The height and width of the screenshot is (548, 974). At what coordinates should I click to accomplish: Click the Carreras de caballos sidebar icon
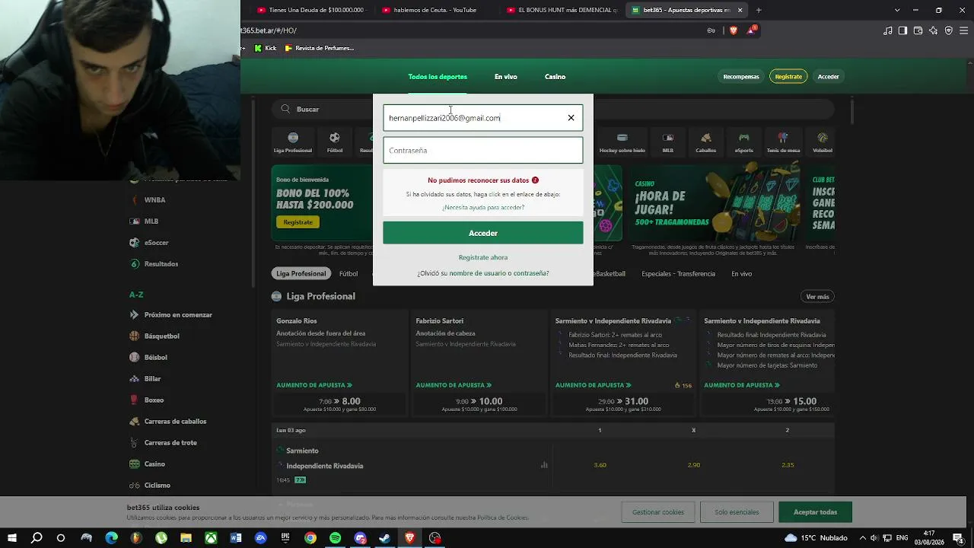135,421
